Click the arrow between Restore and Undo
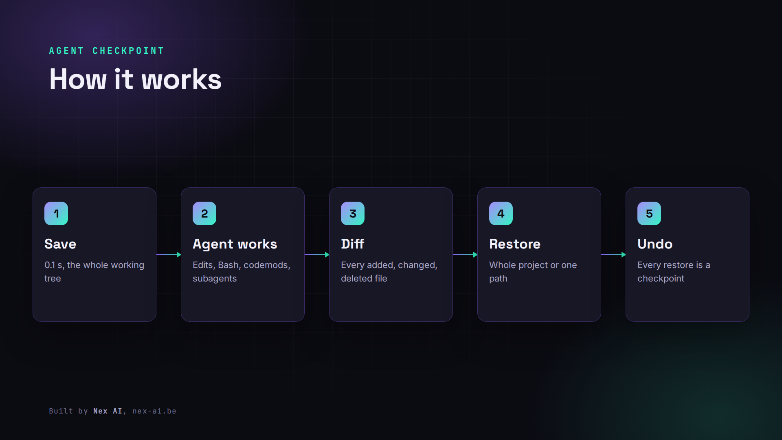Screen dimensions: 782x440 pyautogui.click(x=613, y=255)
